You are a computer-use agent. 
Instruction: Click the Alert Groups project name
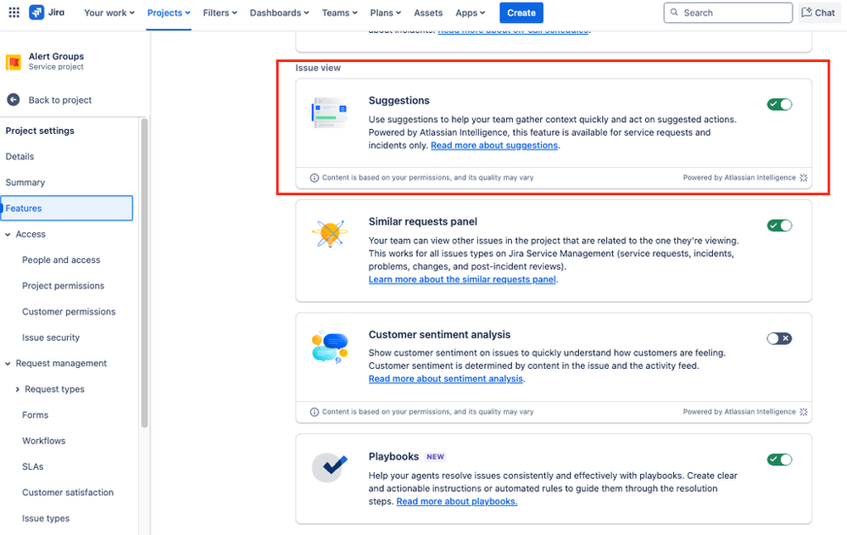pyautogui.click(x=56, y=56)
